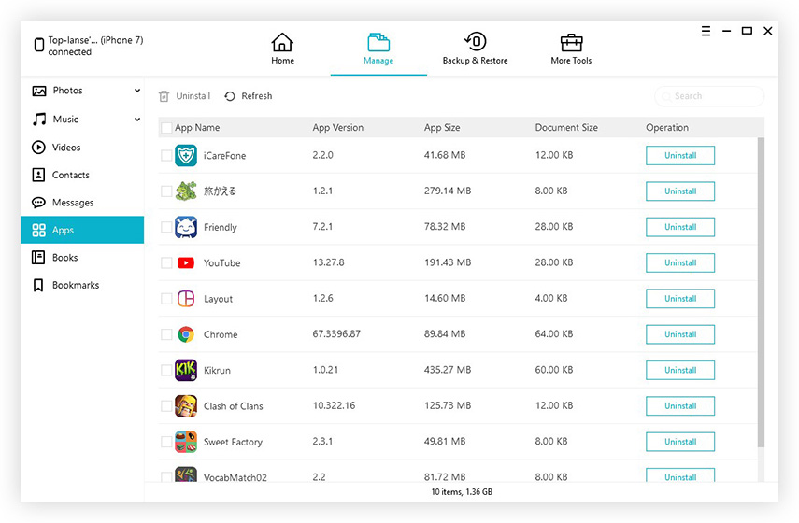
Task: Uninstall YouTube via its row button
Action: [680, 262]
